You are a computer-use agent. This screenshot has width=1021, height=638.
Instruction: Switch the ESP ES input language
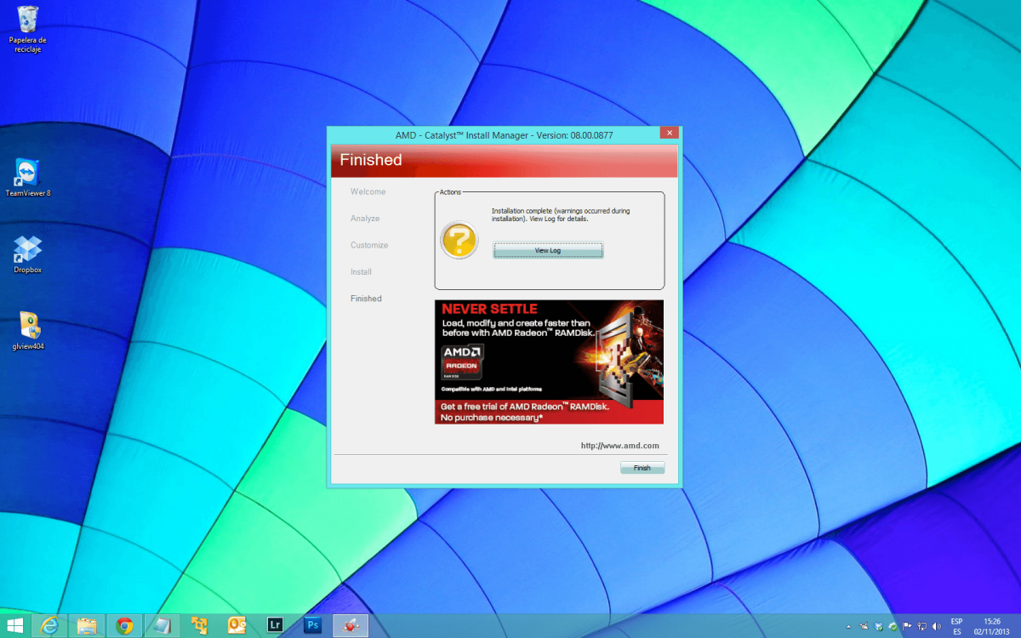click(x=957, y=626)
